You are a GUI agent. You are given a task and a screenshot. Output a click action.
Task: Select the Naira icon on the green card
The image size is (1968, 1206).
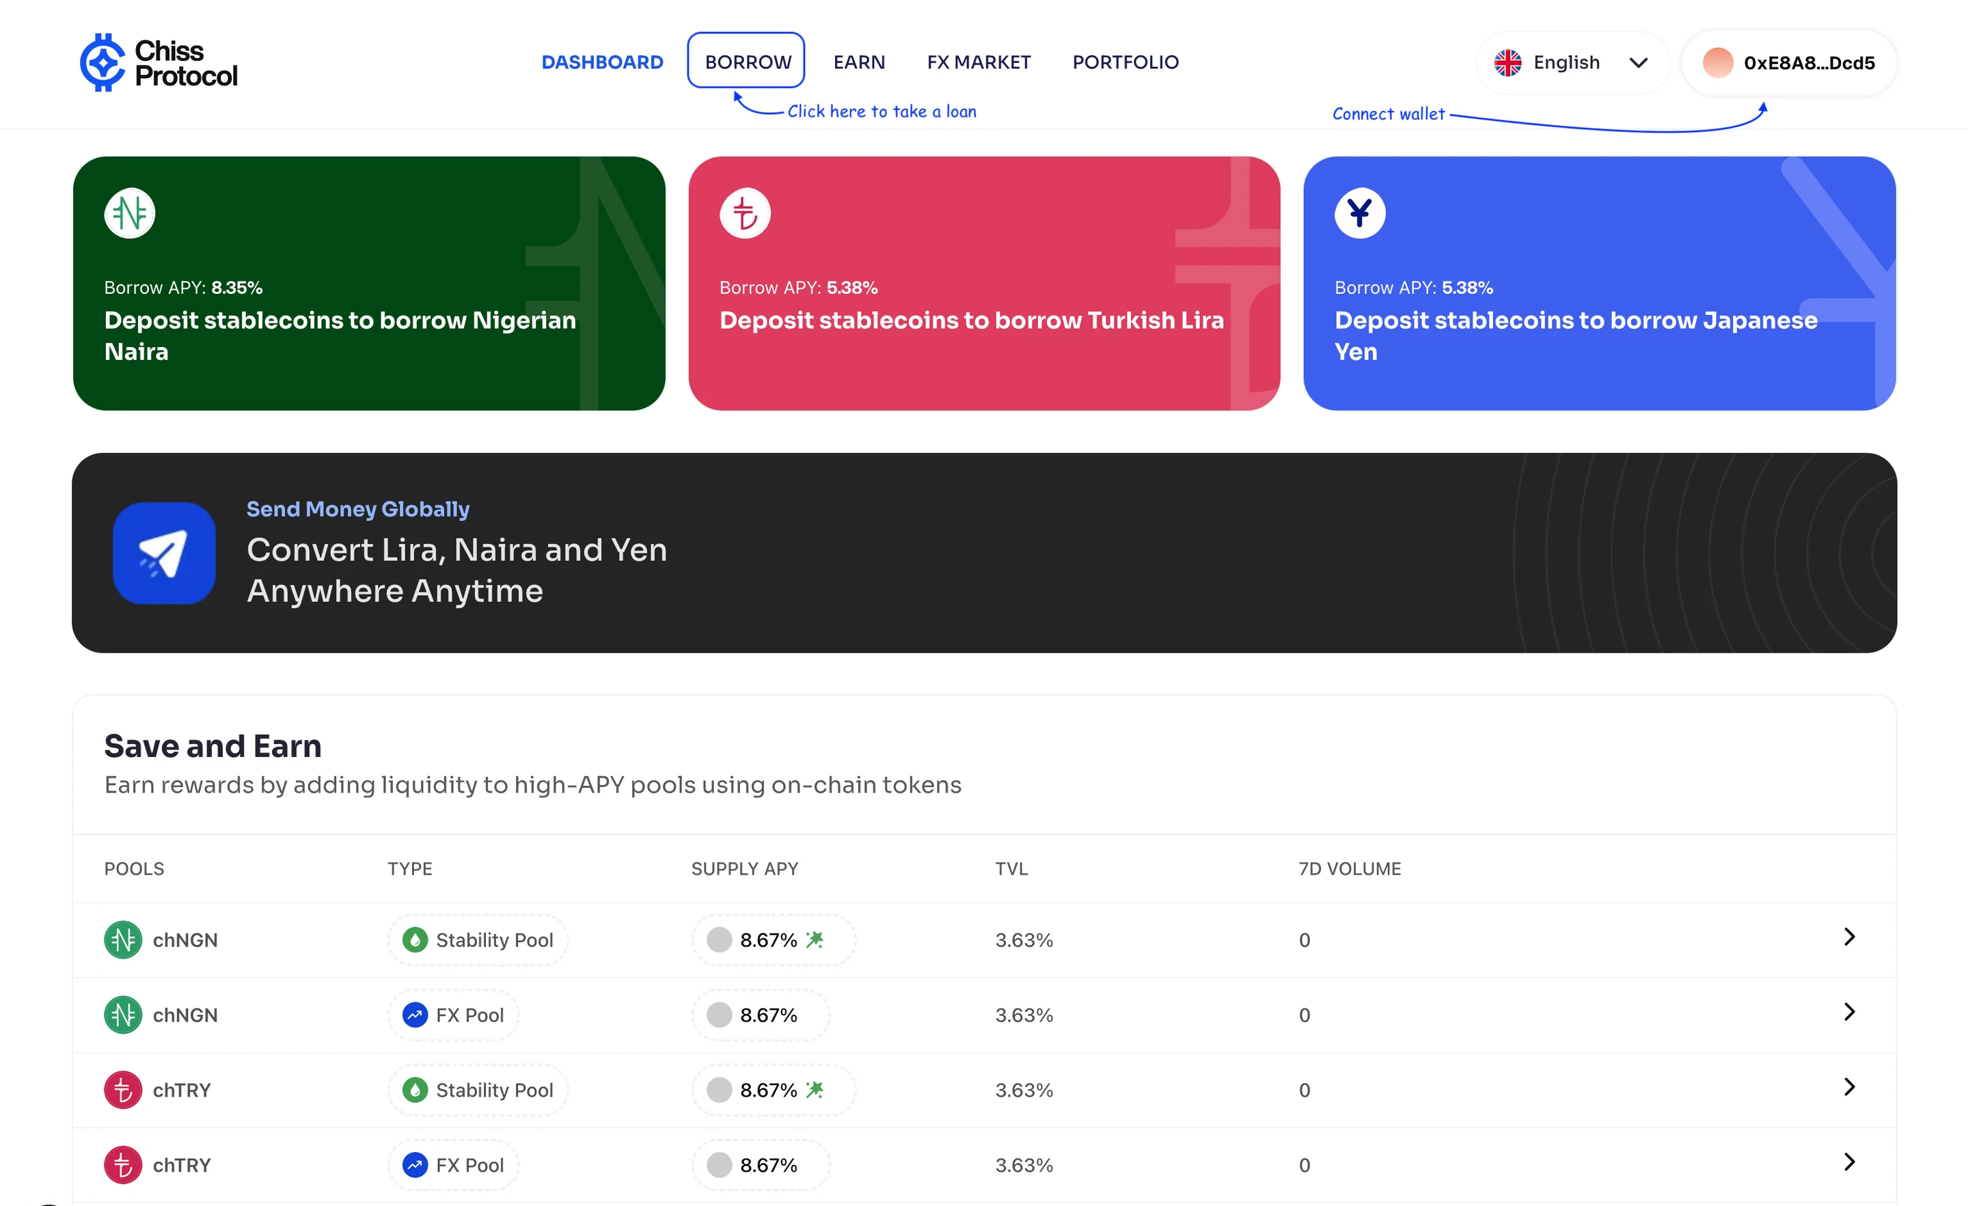(128, 213)
